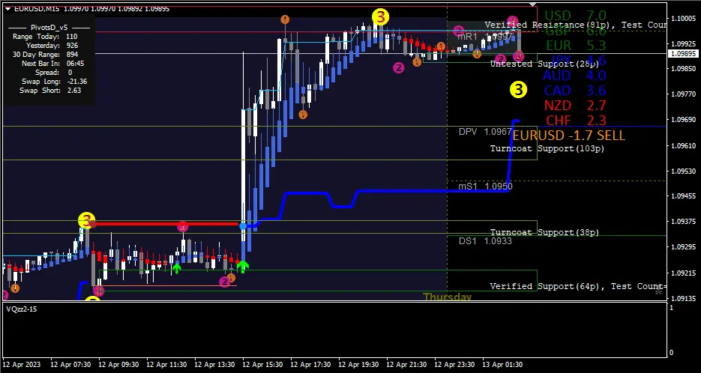701x373 pixels.
Task: Click the 12 Apr 2023 date label
Action: point(22,365)
